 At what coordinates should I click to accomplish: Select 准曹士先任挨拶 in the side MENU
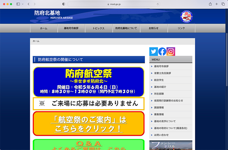[x=171, y=73]
